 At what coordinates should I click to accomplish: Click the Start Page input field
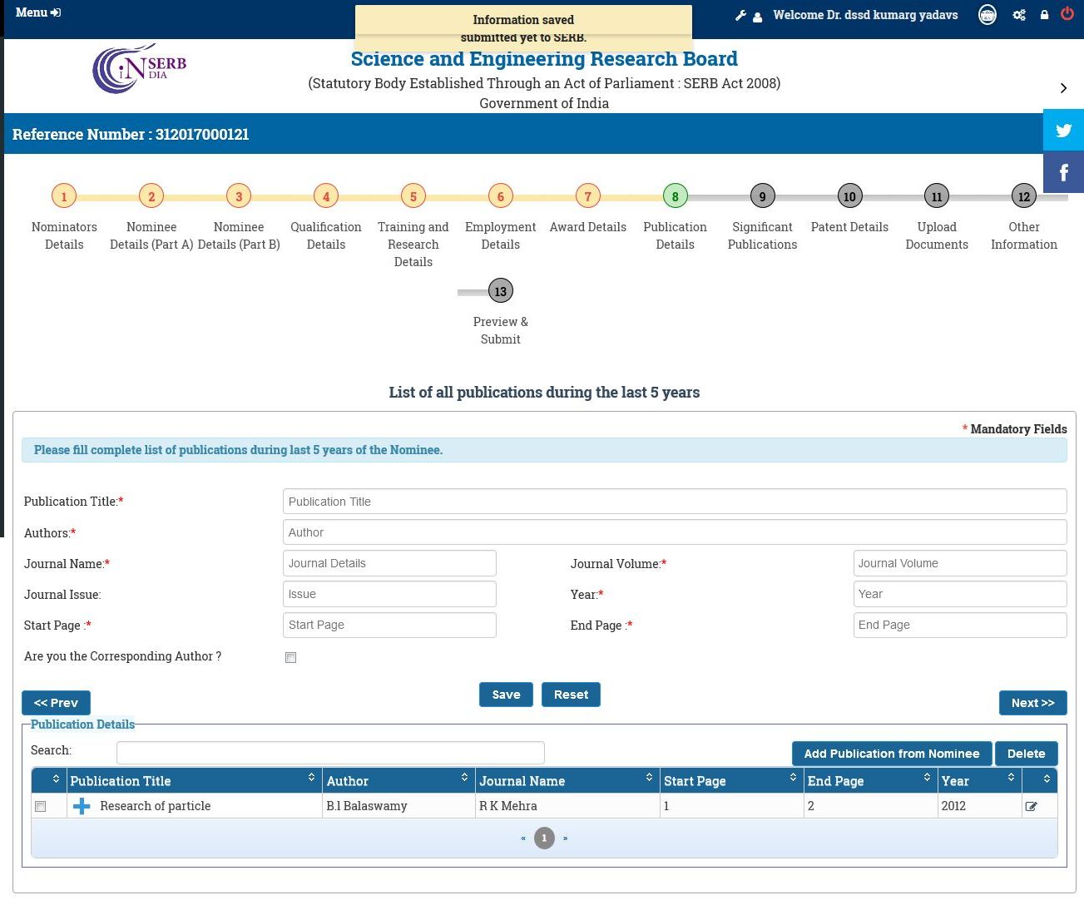point(389,625)
